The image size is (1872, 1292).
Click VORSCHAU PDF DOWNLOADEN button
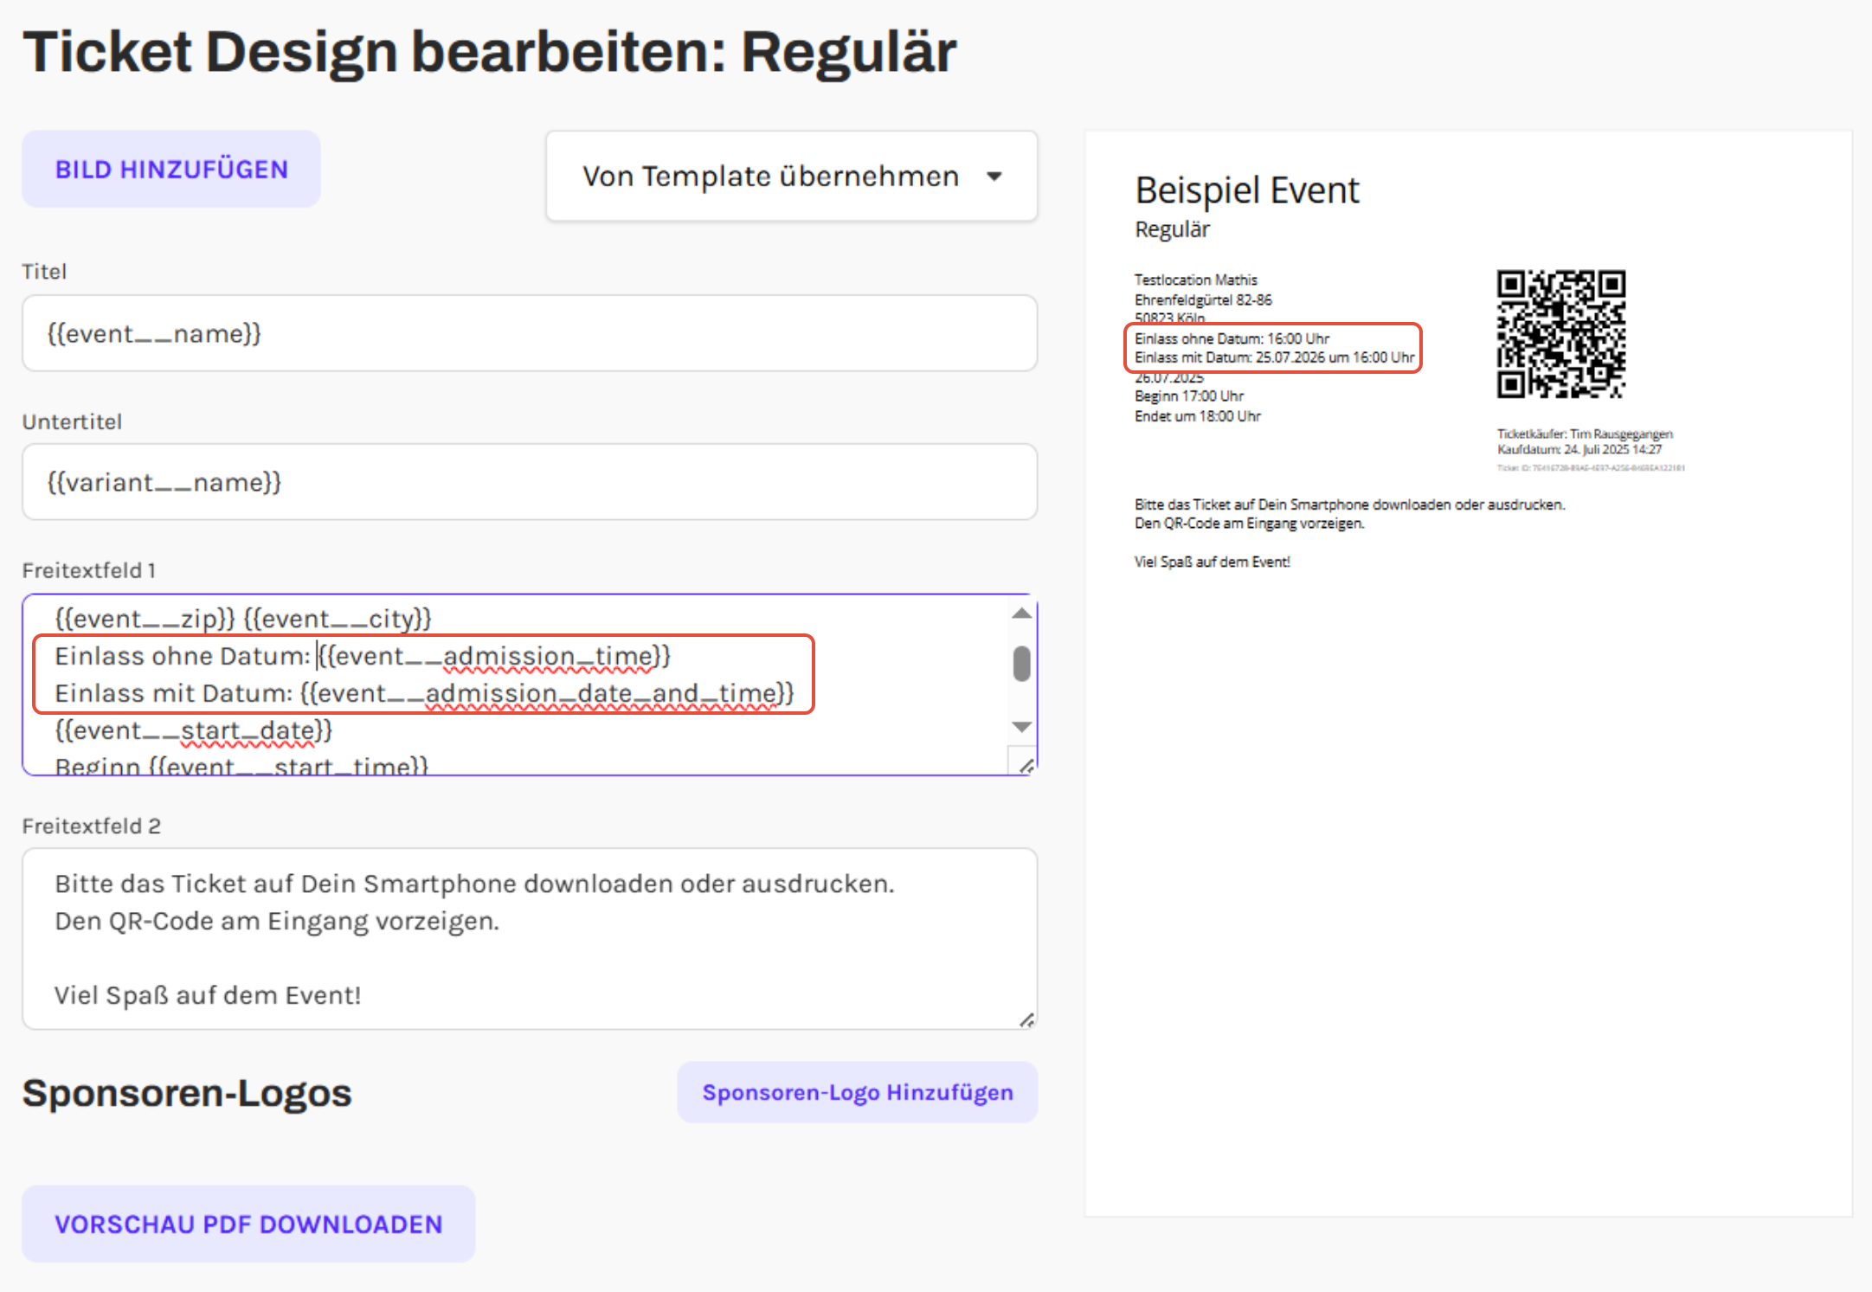coord(248,1225)
